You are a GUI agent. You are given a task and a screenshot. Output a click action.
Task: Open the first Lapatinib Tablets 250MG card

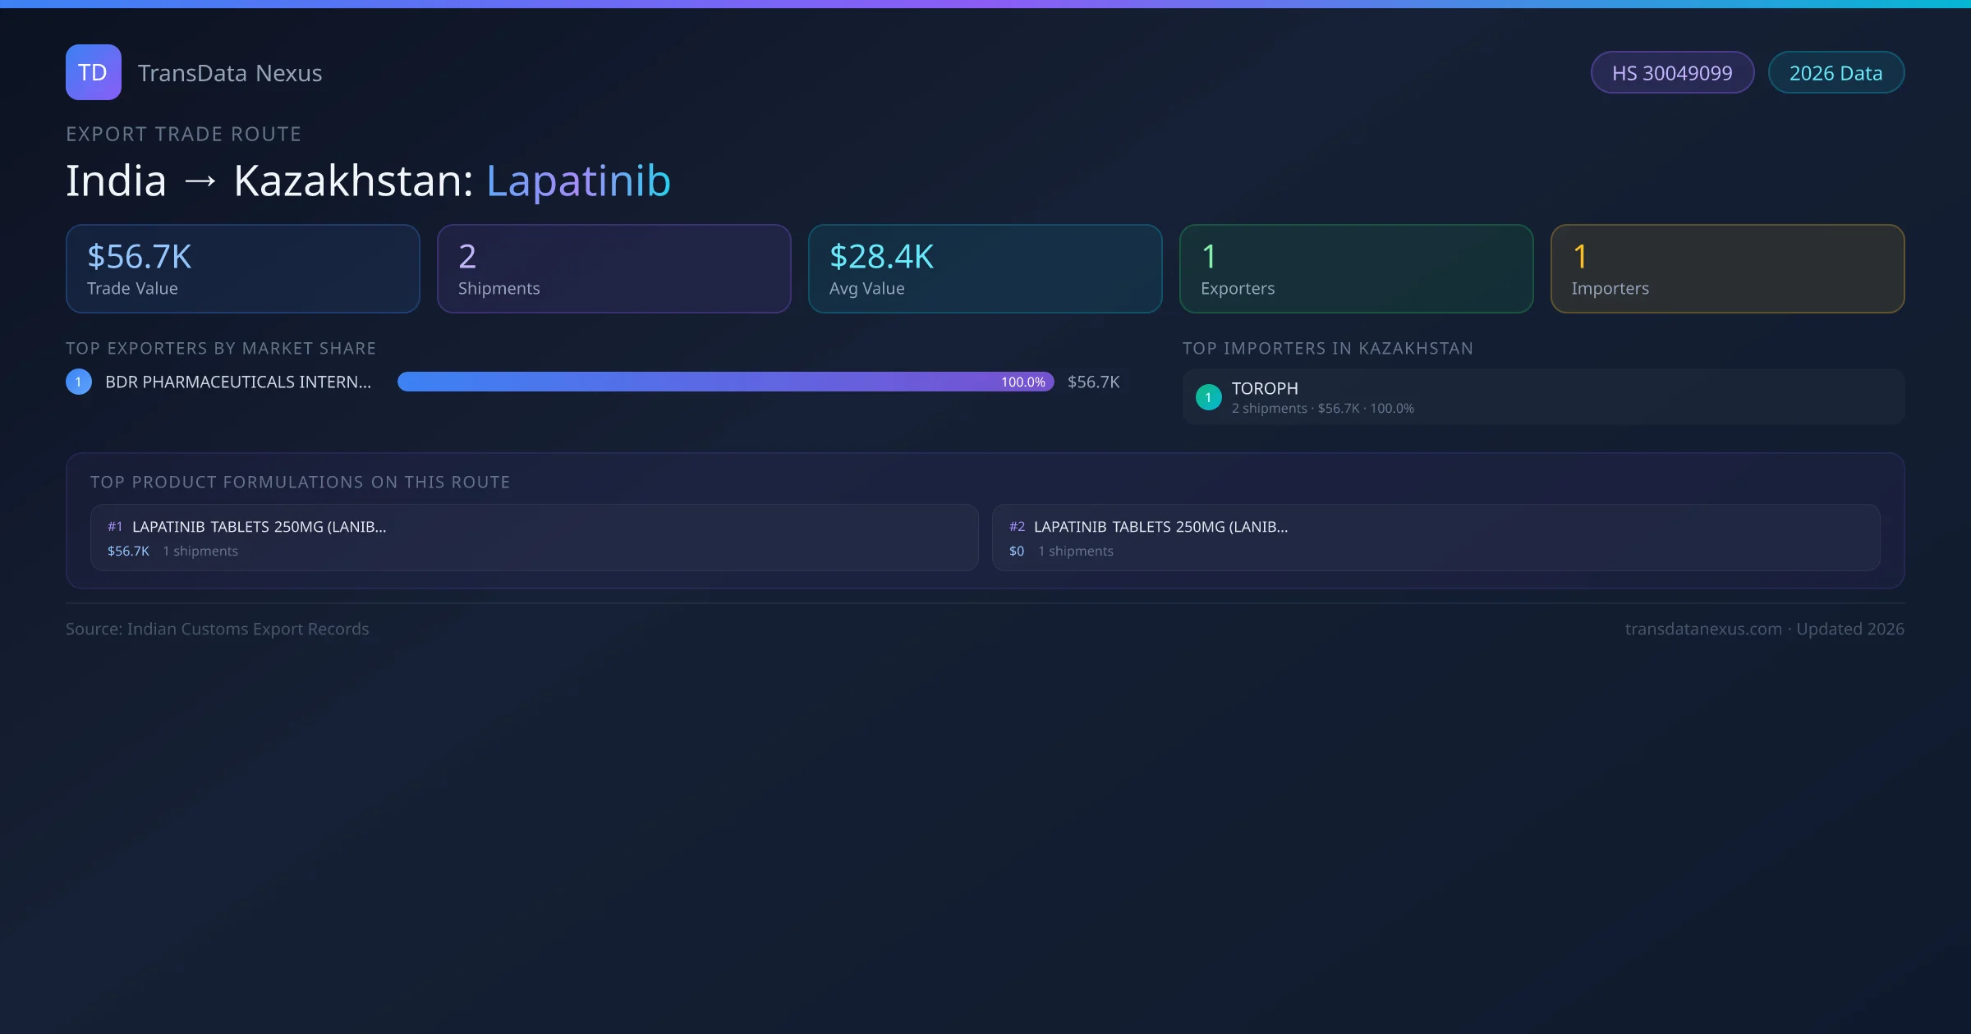534,538
